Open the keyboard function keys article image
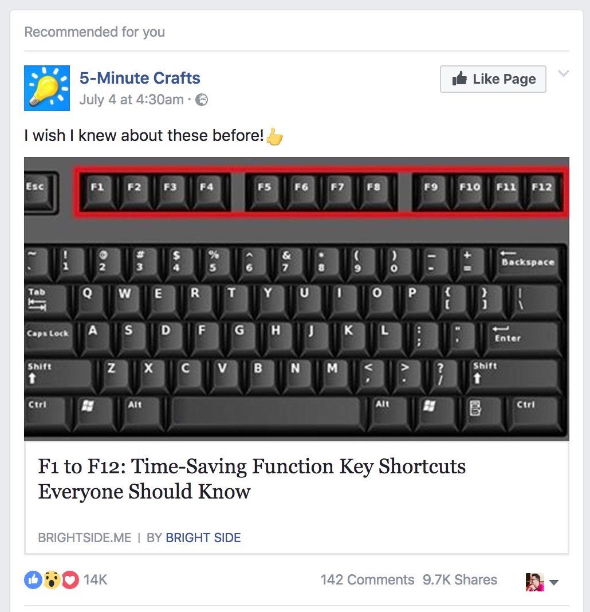This screenshot has height=612, width=590. click(296, 298)
